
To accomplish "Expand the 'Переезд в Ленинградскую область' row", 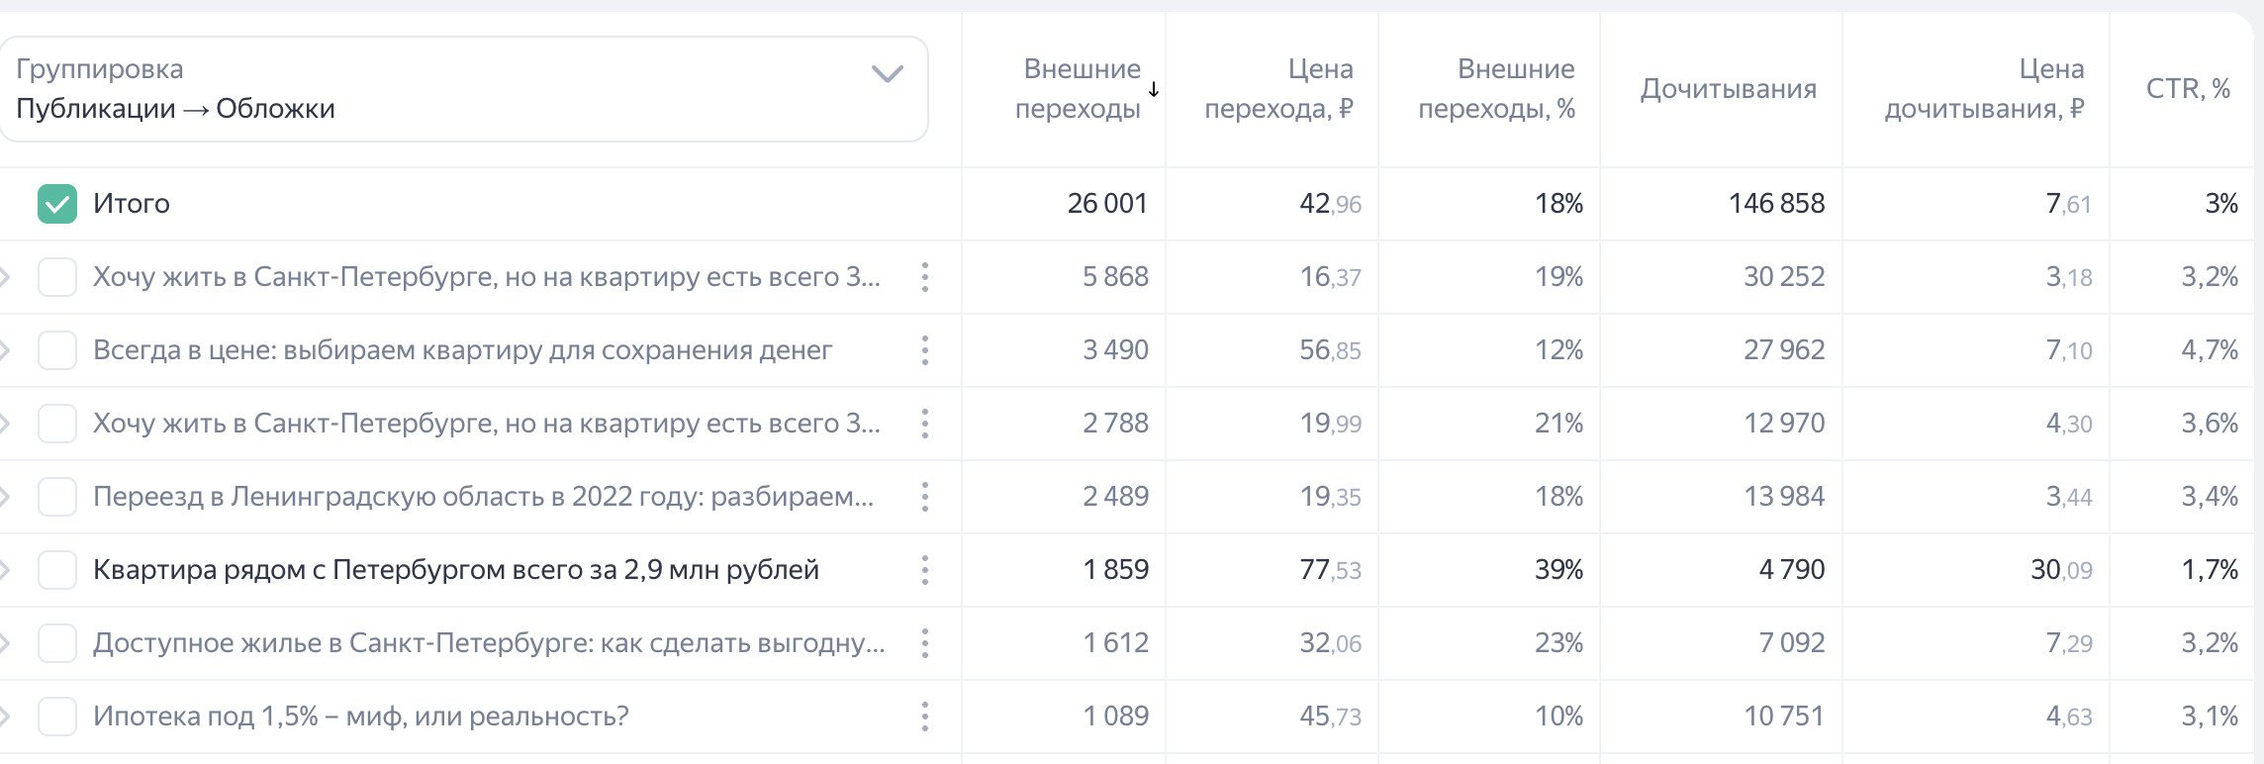I will (x=6, y=497).
